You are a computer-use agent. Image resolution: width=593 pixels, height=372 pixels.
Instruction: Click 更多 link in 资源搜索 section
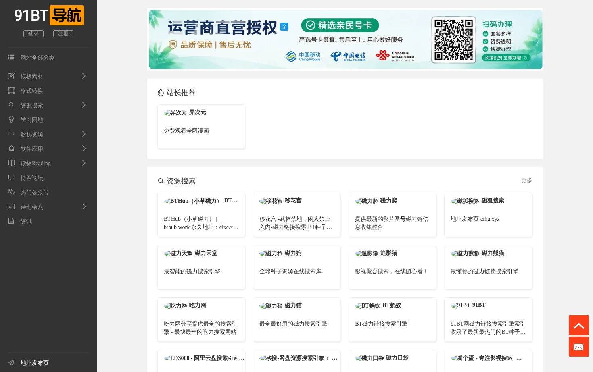point(526,181)
